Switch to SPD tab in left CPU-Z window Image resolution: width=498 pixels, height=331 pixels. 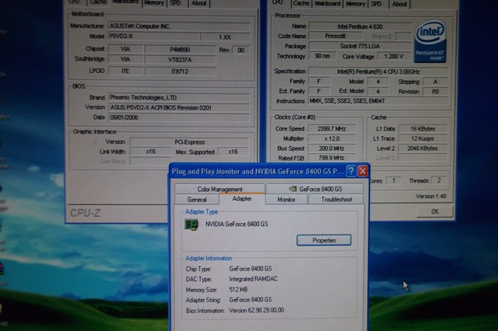pos(177,3)
